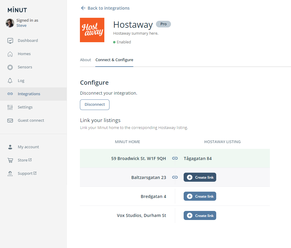The image size is (291, 248).
Task: Create link for Bredgatan 4
Action: (200, 196)
